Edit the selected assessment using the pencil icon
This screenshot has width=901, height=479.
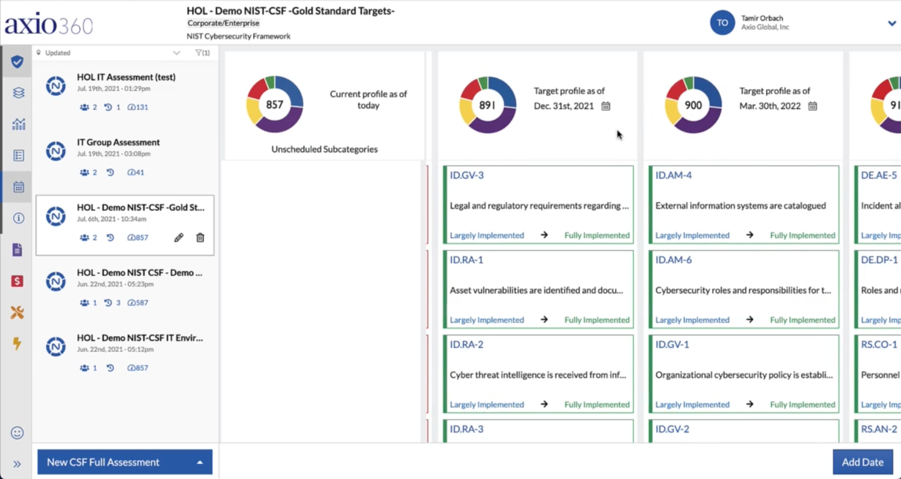pyautogui.click(x=179, y=238)
